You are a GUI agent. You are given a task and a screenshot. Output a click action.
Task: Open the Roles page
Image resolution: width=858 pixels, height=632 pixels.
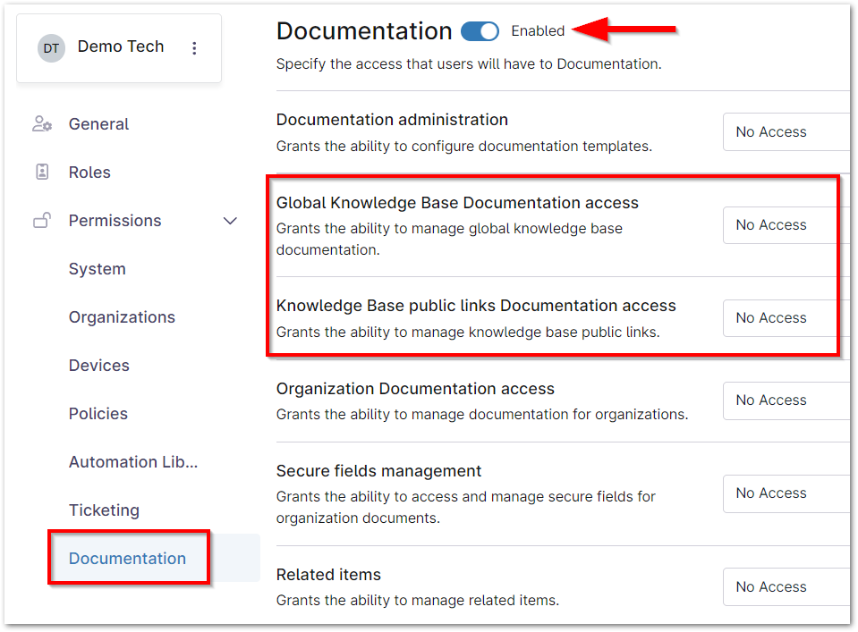point(89,173)
